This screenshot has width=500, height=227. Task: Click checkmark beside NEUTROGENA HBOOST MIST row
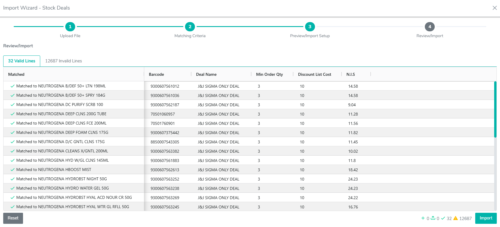coord(13,170)
